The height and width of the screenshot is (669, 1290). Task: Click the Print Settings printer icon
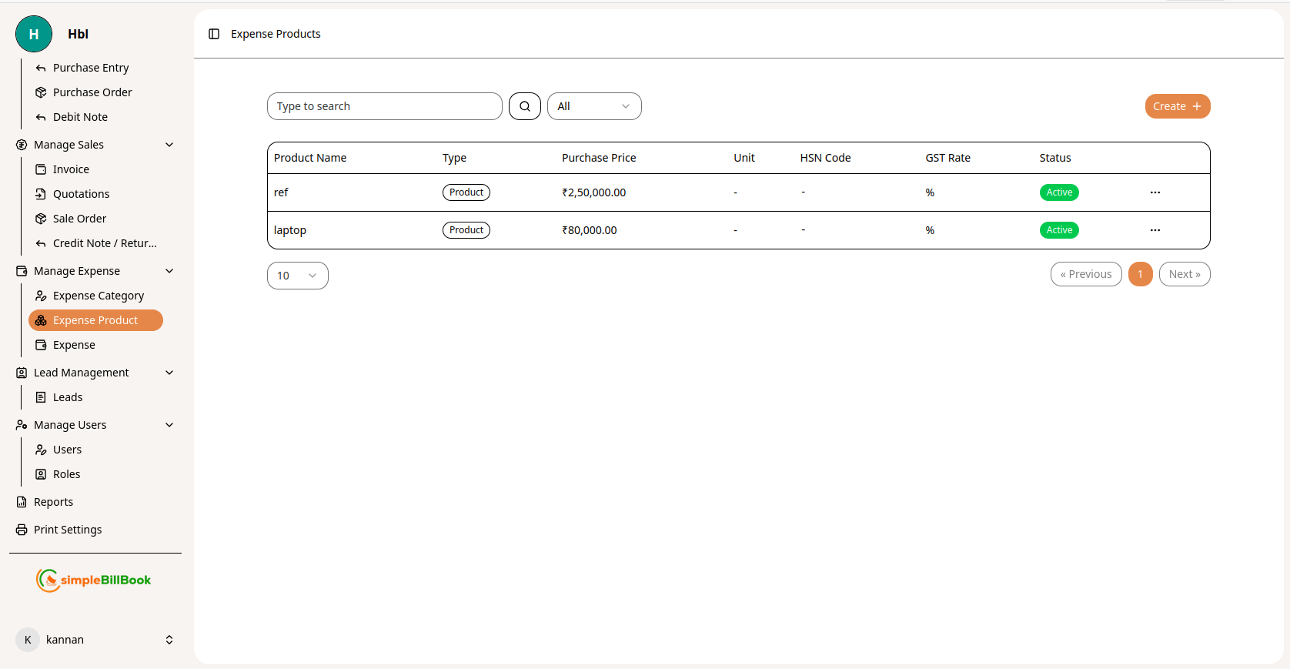point(22,530)
